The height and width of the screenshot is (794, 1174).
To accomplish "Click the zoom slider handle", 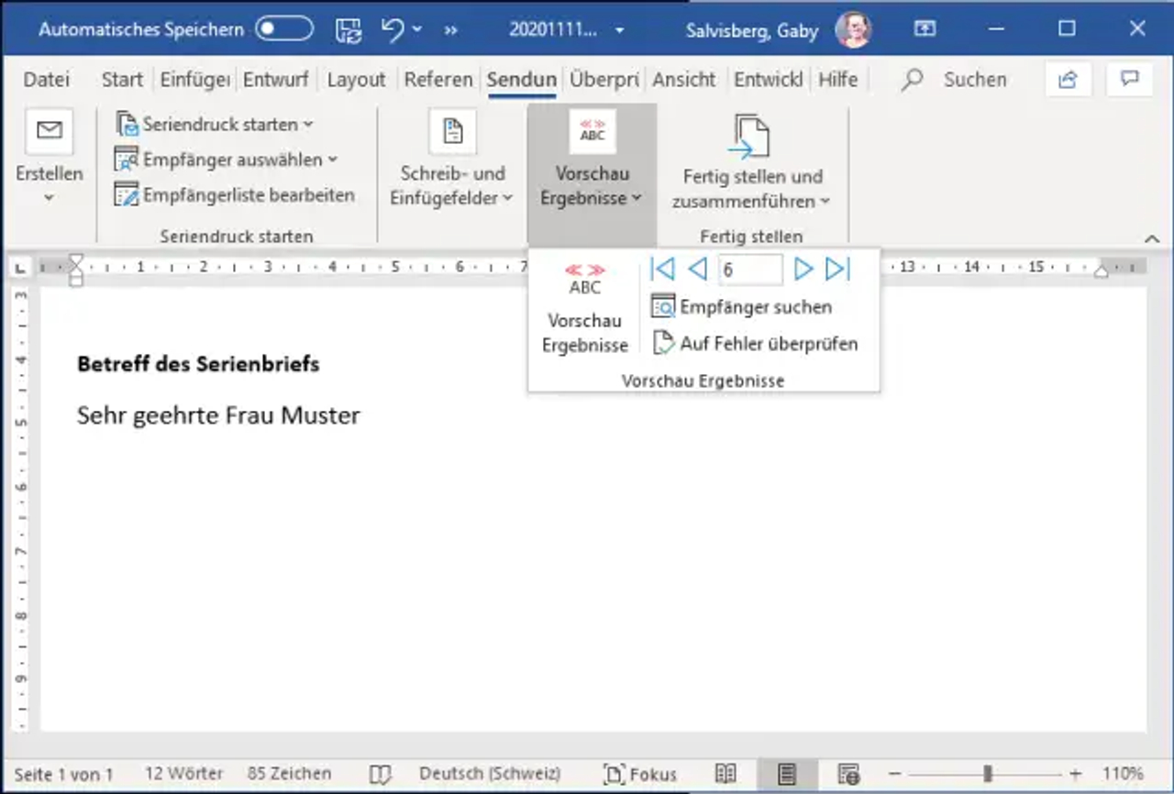I will point(988,775).
